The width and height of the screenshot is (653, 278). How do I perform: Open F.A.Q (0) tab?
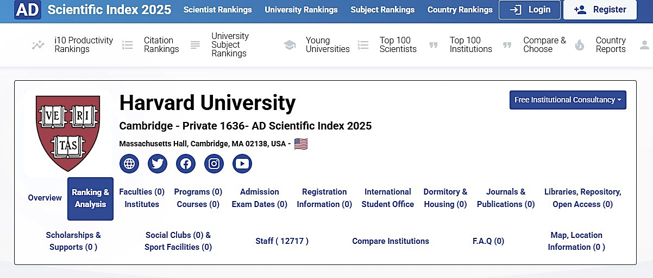tap(488, 241)
